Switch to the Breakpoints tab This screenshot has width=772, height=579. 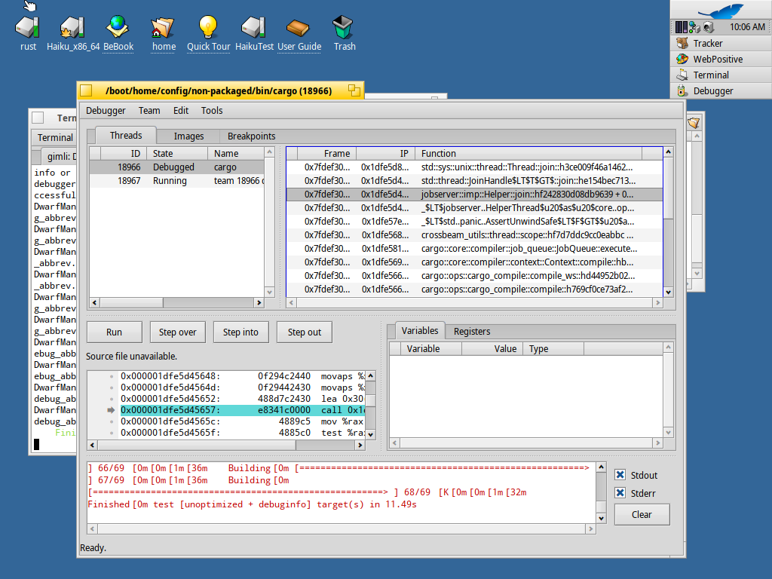pyautogui.click(x=251, y=136)
